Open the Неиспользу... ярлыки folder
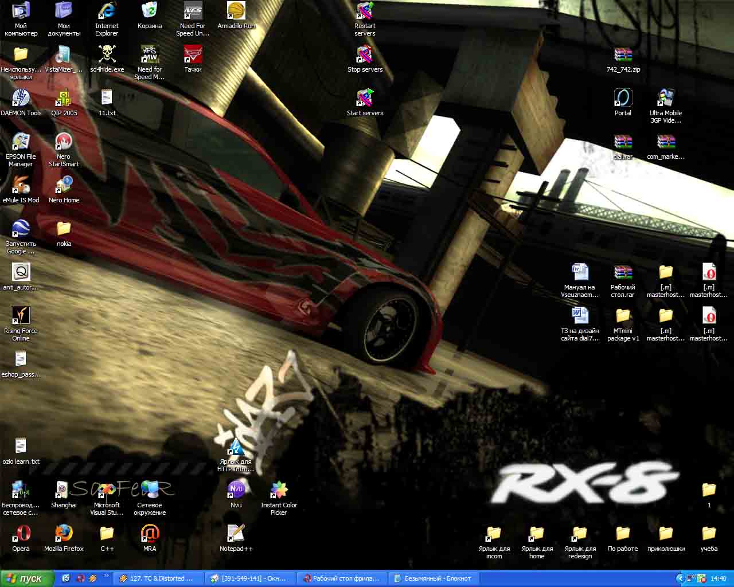The width and height of the screenshot is (734, 587). [x=21, y=62]
